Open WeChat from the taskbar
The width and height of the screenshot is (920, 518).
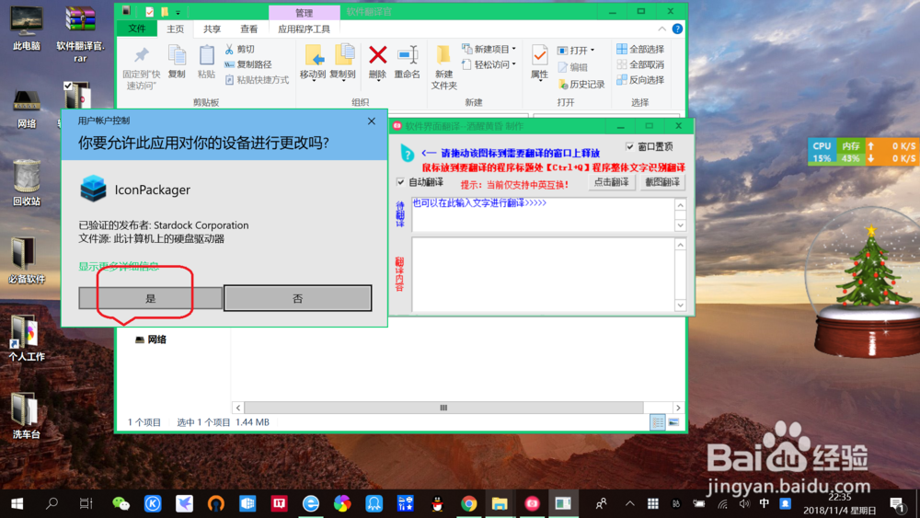(x=121, y=503)
